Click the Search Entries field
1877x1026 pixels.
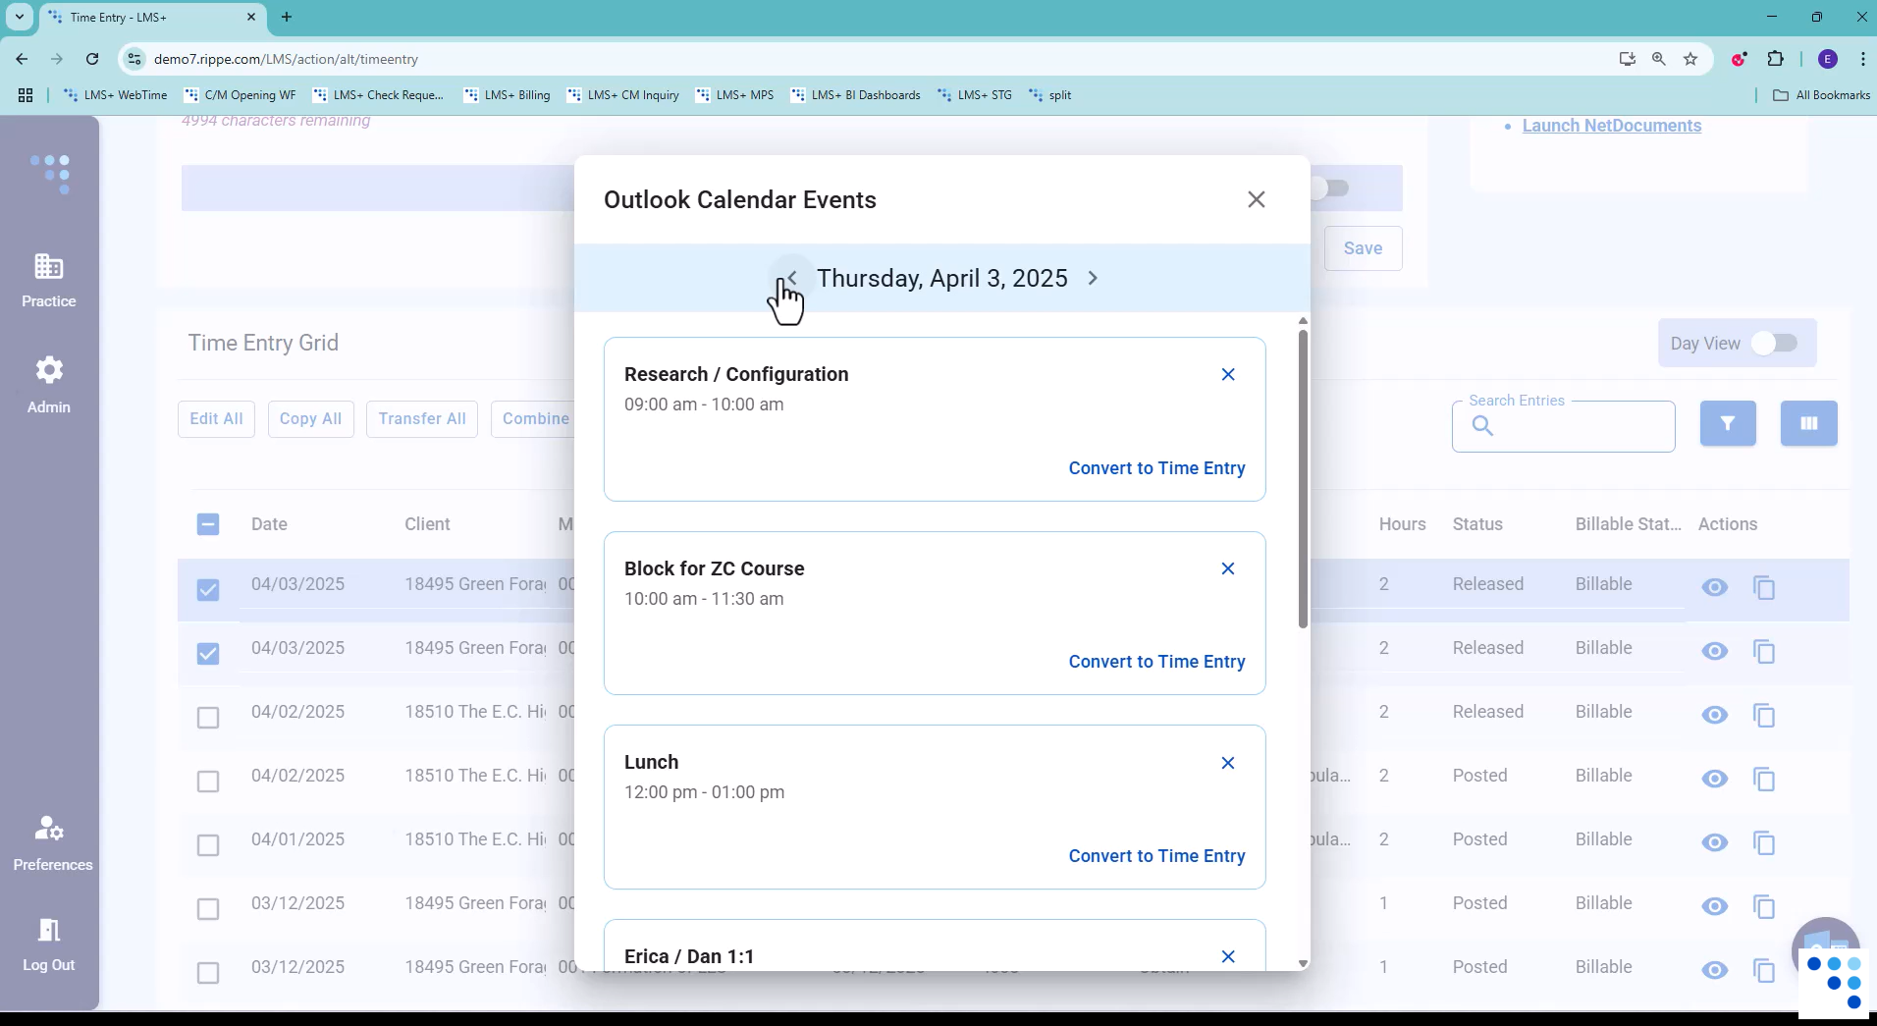[1563, 426]
